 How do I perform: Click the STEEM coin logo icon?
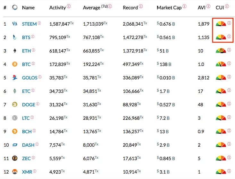[x=15, y=24]
